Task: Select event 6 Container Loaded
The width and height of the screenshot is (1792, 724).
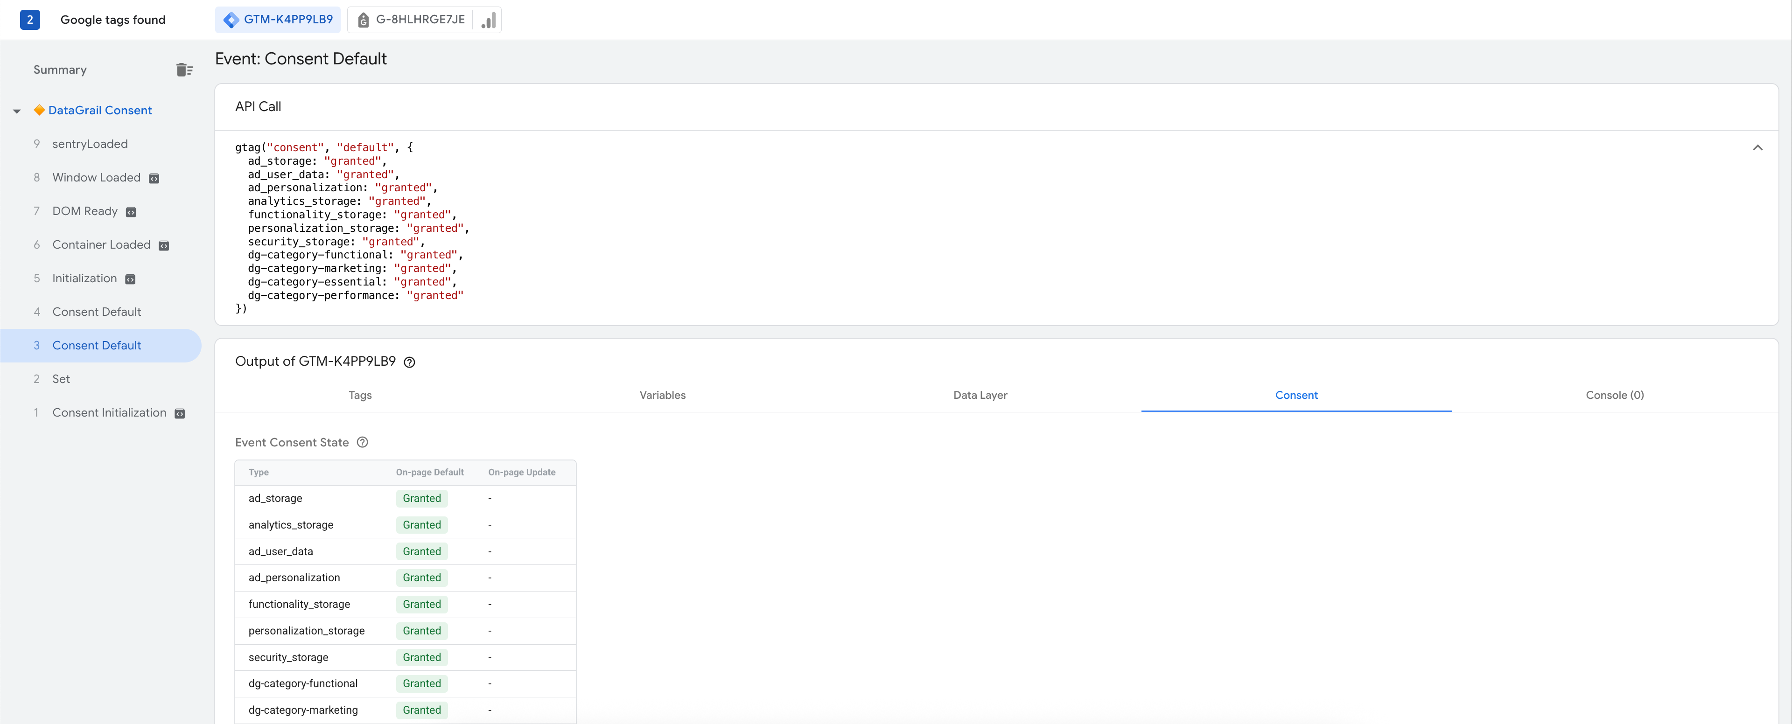Action: tap(101, 245)
